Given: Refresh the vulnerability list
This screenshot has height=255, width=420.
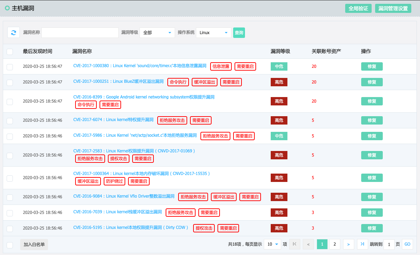Looking at the screenshot, I should [x=13, y=32].
